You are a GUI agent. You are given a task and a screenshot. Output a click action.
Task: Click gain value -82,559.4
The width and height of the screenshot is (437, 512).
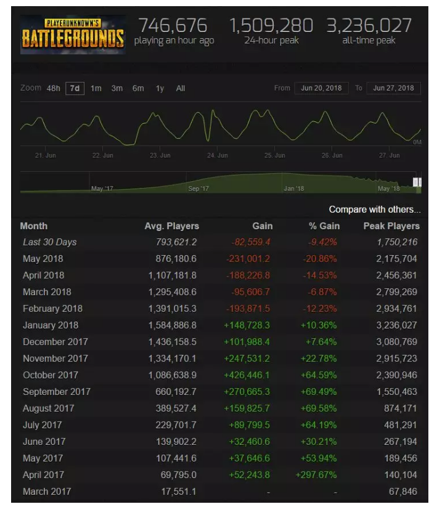[x=251, y=242]
